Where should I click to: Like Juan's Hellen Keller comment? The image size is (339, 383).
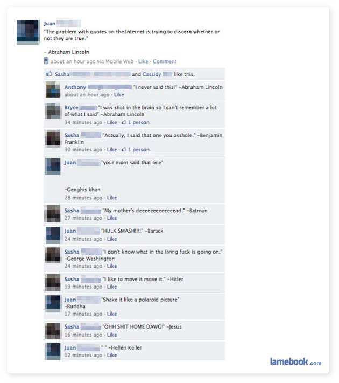[x=112, y=355]
